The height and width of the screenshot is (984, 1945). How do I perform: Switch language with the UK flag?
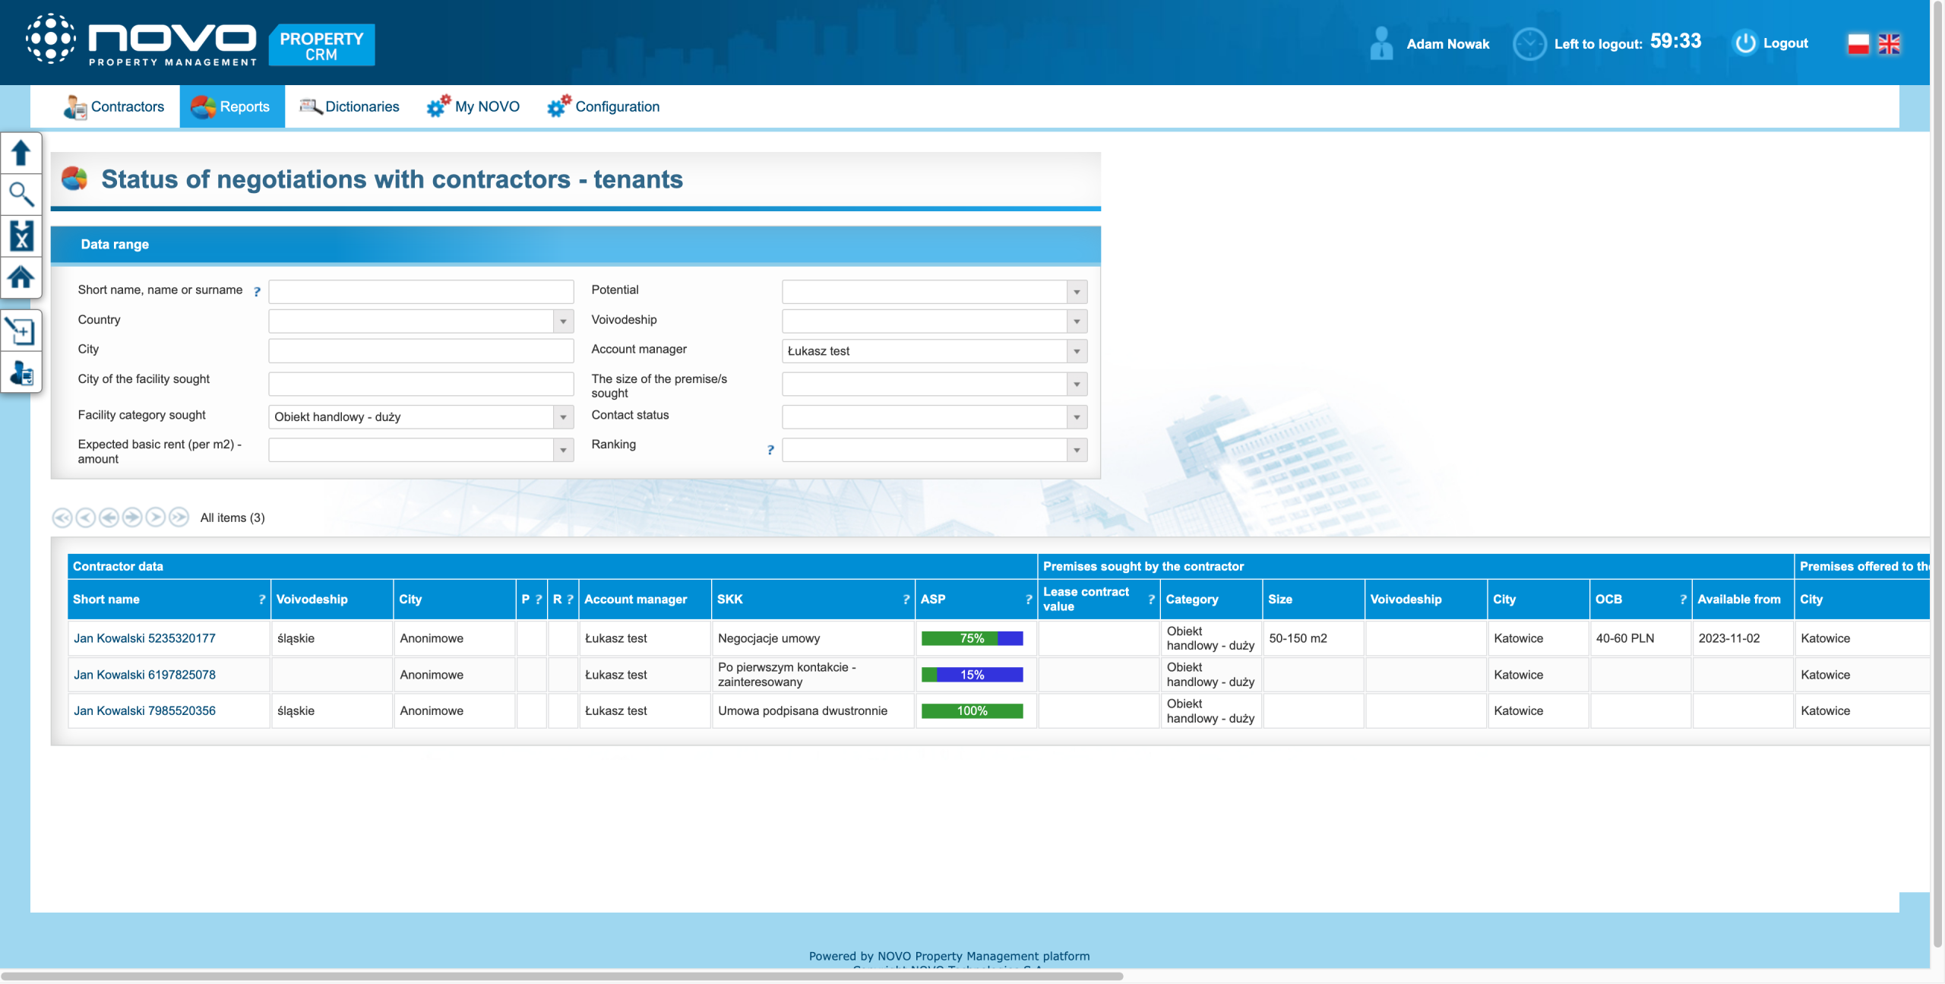click(1889, 44)
